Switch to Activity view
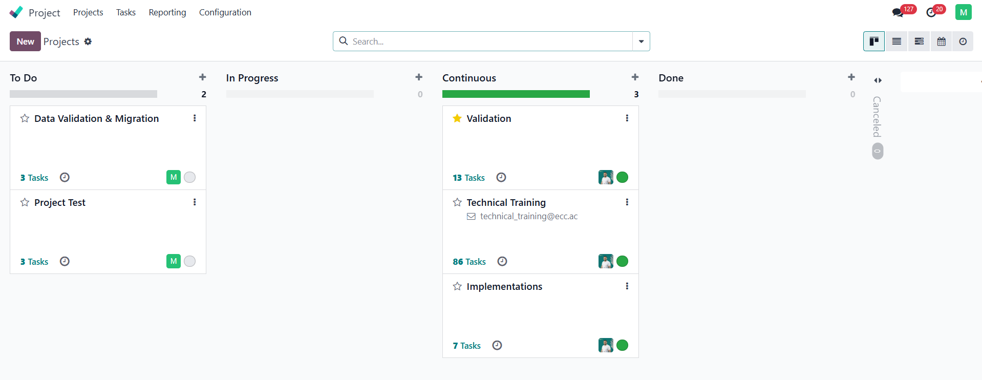 (x=963, y=41)
